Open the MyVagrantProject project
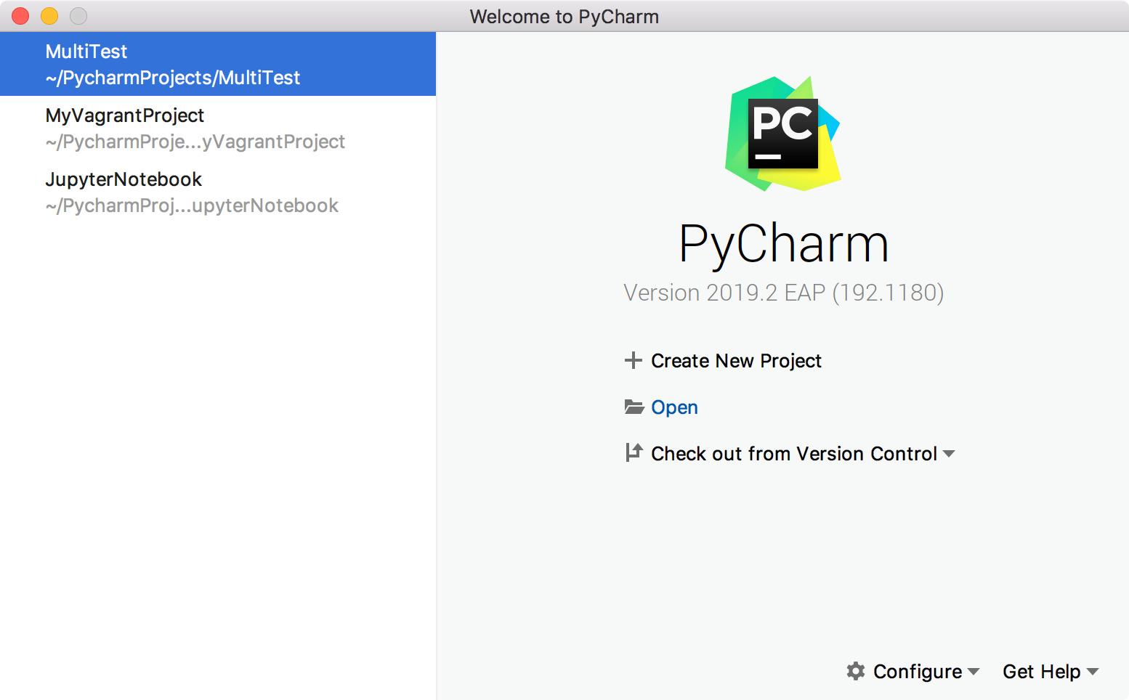Image resolution: width=1129 pixels, height=700 pixels. point(124,115)
